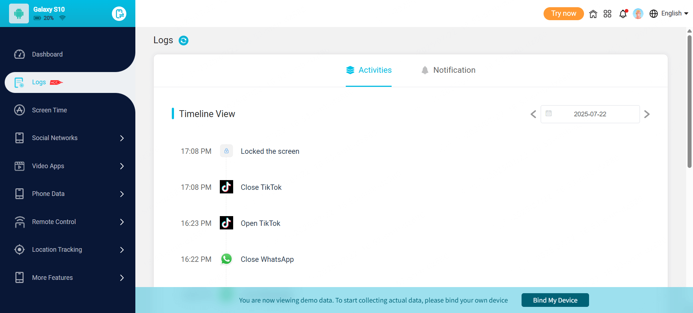693x313 pixels.
Task: Click the 16:23 PM timestamp
Action: [196, 223]
